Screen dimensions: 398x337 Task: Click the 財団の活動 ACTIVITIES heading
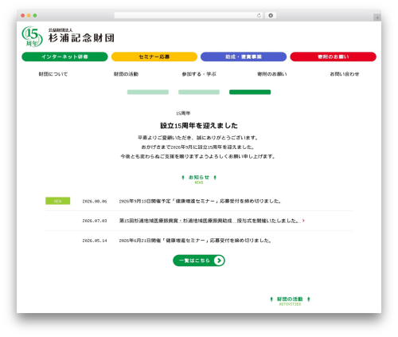(x=290, y=301)
